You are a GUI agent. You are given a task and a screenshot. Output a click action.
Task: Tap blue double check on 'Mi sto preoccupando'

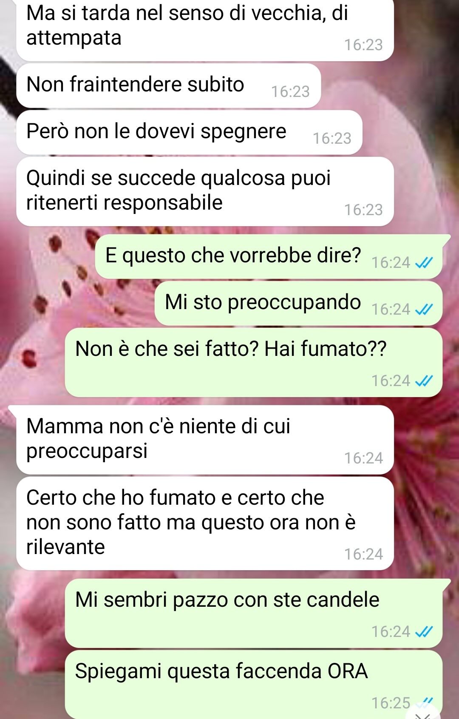424,310
